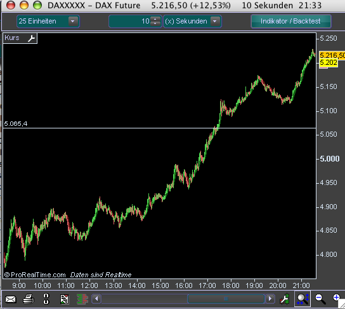Click the 5.100 price axis label
Screen dimensions: 345x309
pos(329,111)
